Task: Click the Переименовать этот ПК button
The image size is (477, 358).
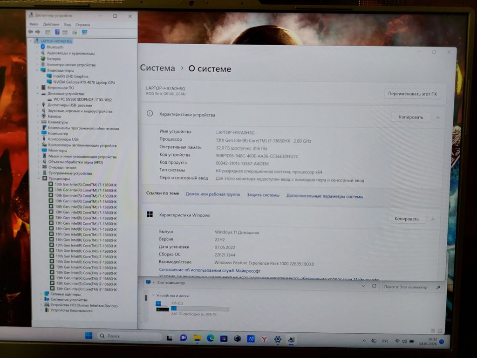Action: tap(413, 94)
